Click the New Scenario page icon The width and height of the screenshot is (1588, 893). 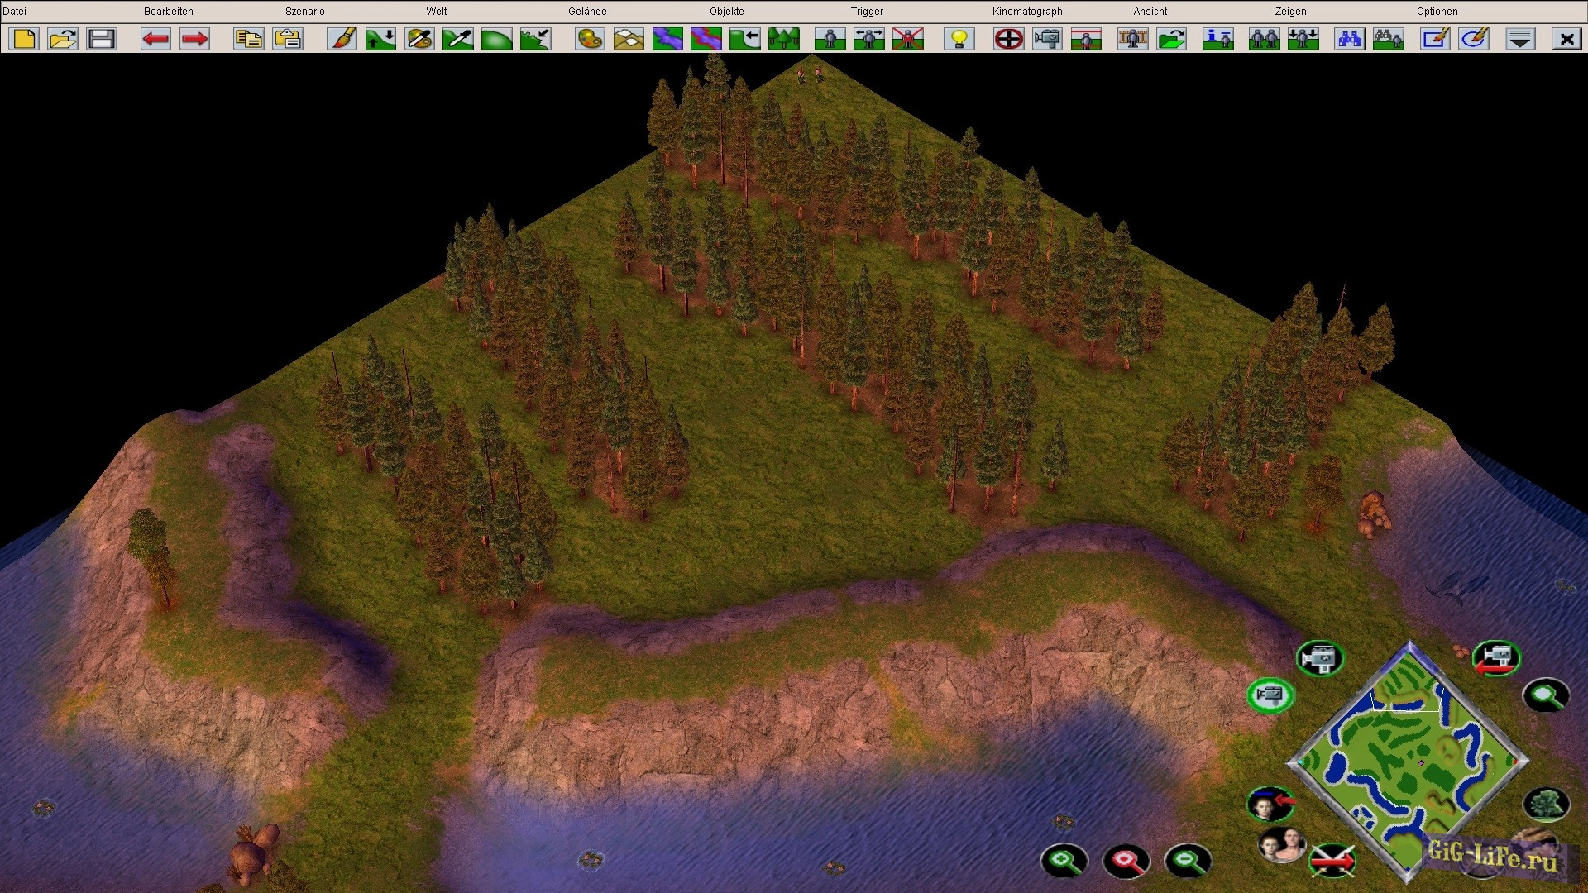(25, 39)
